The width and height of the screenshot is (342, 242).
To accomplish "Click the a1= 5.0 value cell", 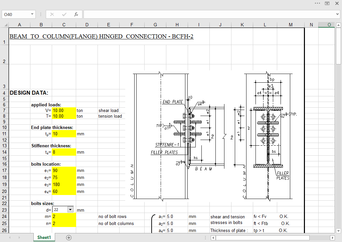I will coord(177,217).
